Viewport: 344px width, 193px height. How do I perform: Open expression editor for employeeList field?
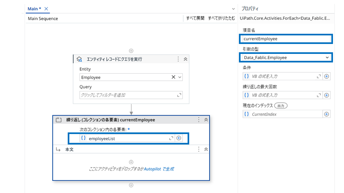click(x=171, y=138)
